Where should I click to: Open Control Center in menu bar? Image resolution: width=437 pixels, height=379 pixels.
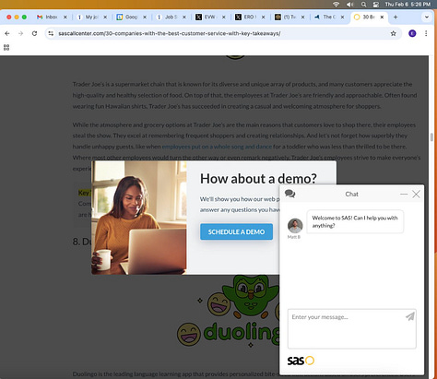375,5
